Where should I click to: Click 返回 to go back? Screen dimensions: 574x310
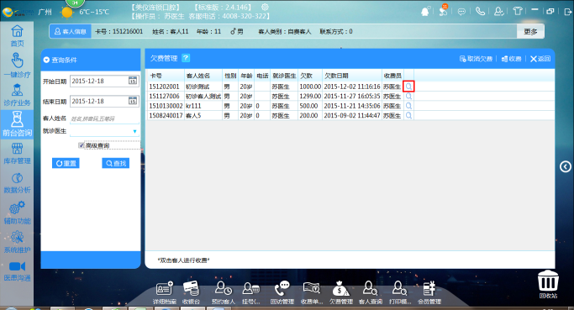pos(540,59)
